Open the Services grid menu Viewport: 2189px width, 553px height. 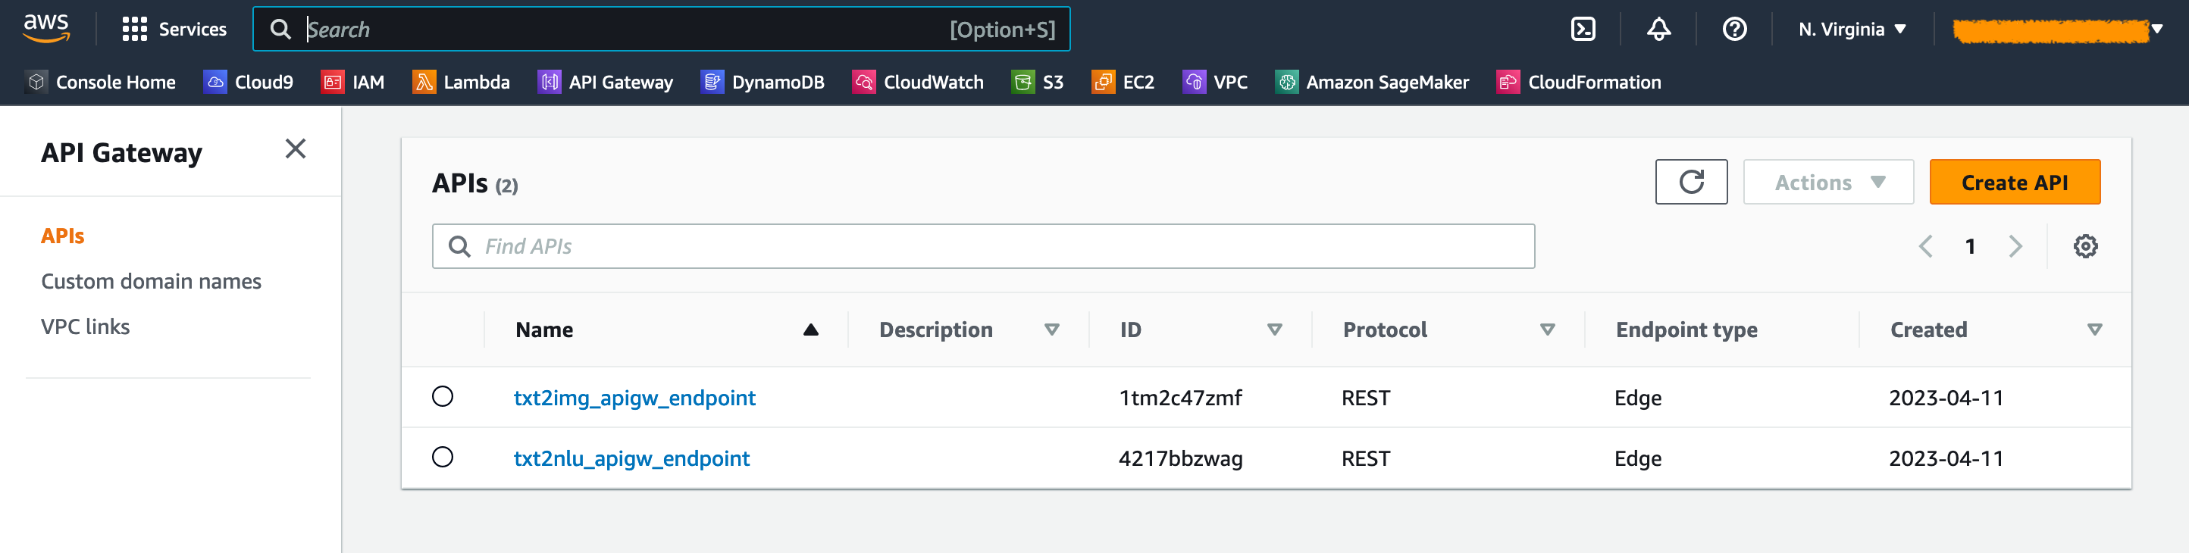[x=174, y=30]
